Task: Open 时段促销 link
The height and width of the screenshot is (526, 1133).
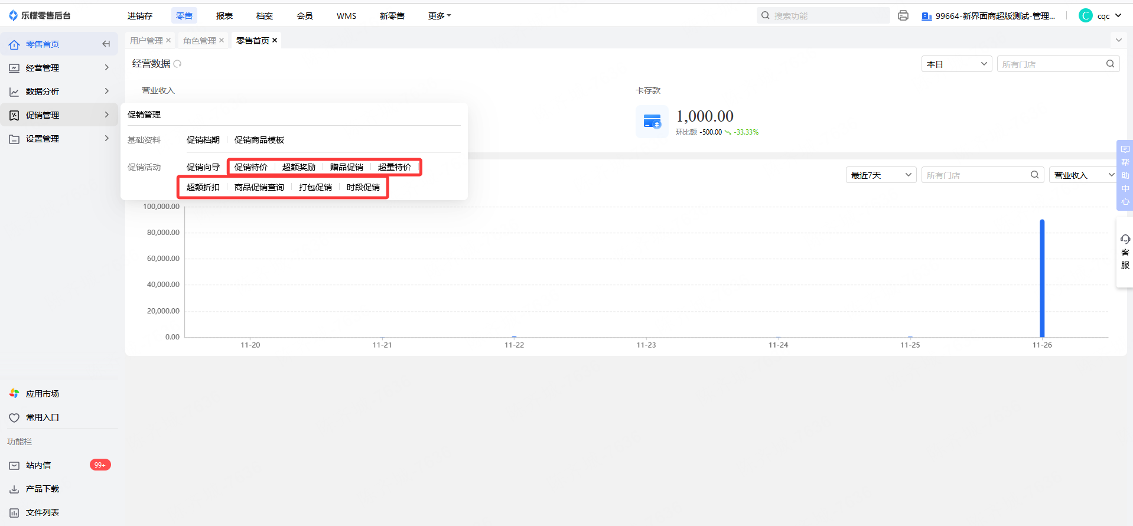Action: pyautogui.click(x=363, y=187)
